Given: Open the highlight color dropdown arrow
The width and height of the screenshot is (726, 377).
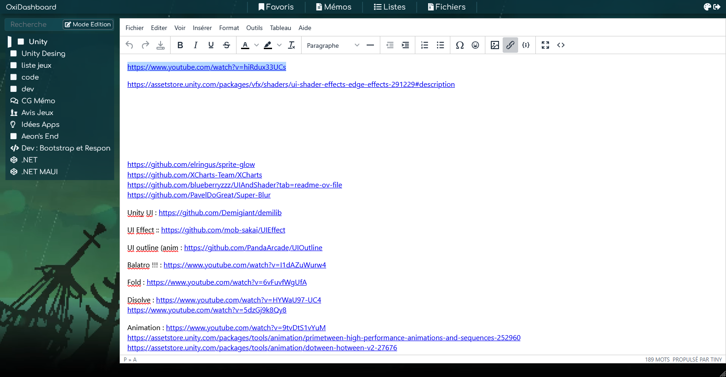Looking at the screenshot, I should point(279,45).
